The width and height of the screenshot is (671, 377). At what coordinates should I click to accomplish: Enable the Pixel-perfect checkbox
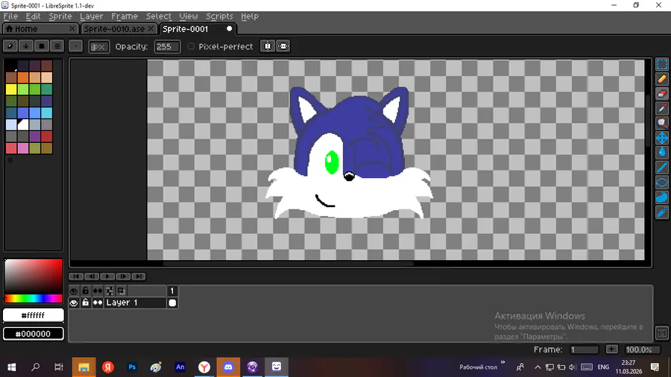(191, 47)
